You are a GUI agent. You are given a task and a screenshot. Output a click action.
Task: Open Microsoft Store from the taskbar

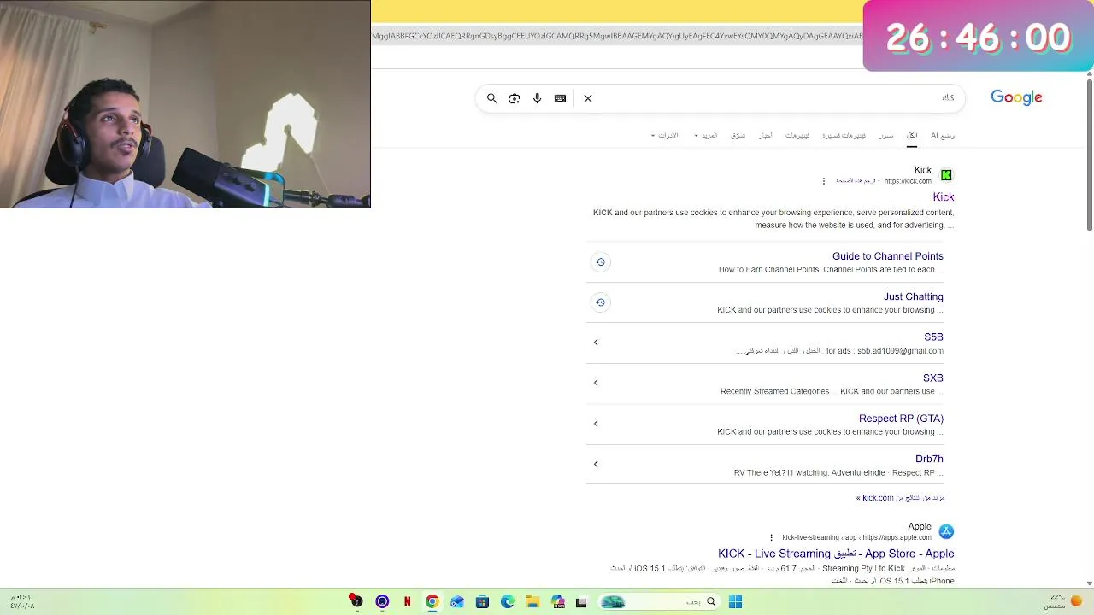(x=482, y=602)
